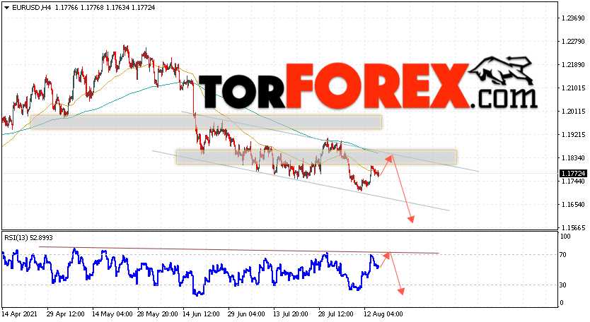Select the RSI scale value 30

click(x=563, y=285)
